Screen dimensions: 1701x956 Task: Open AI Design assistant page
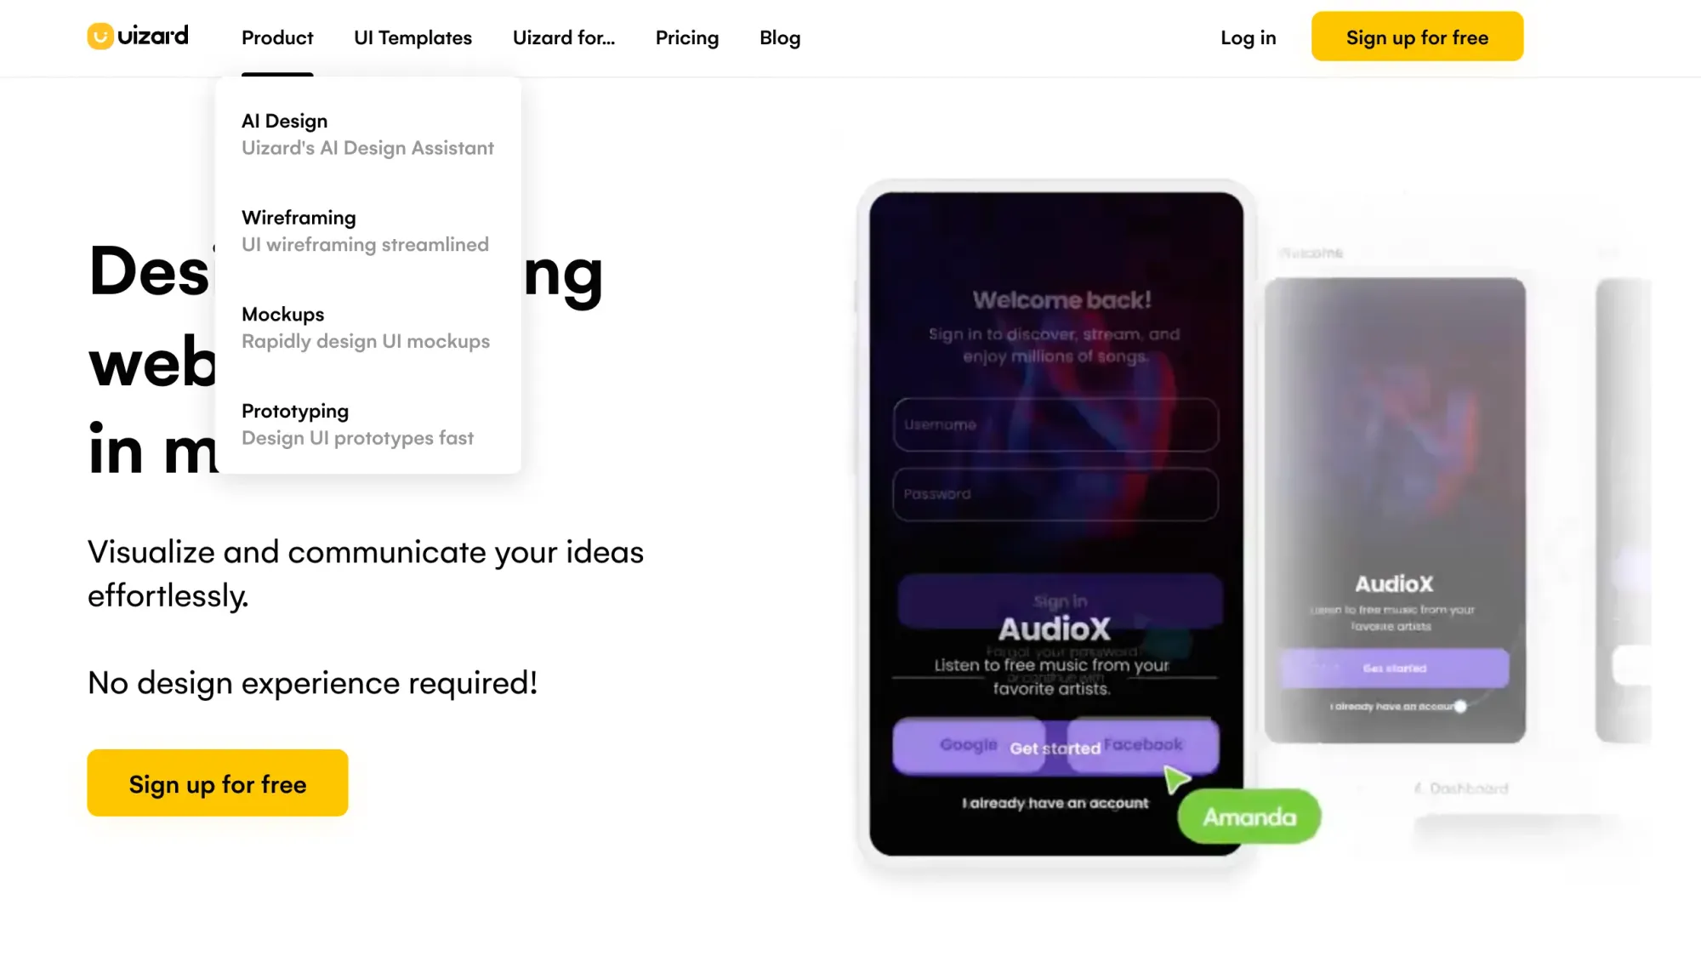[x=284, y=121]
